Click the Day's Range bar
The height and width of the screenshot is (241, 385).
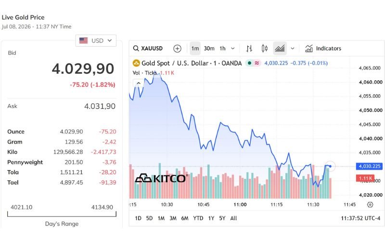(x=62, y=214)
